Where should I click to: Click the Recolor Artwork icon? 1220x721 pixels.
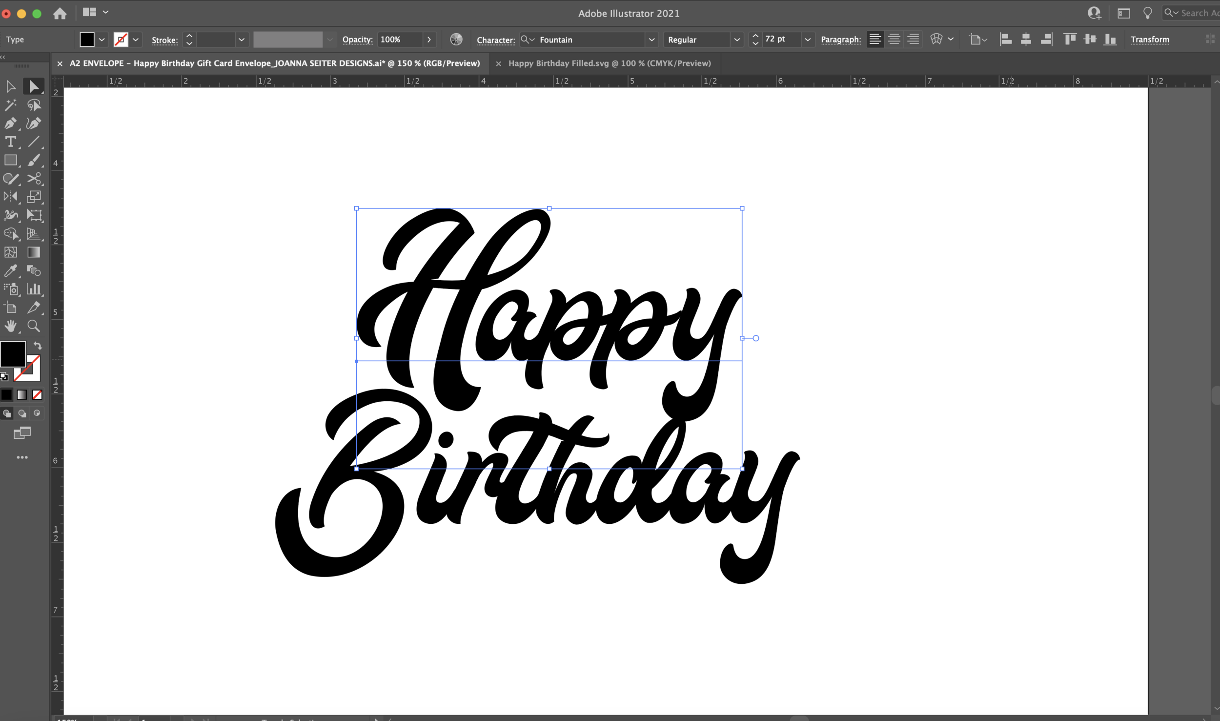456,40
